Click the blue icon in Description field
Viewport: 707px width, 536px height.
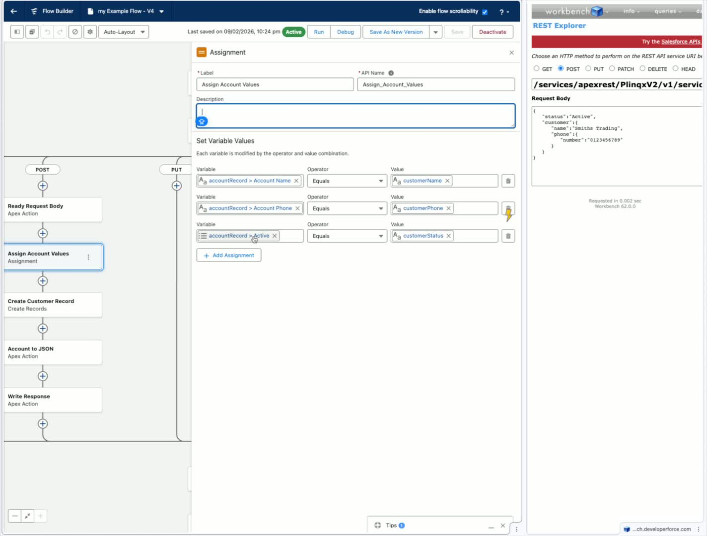click(x=202, y=122)
